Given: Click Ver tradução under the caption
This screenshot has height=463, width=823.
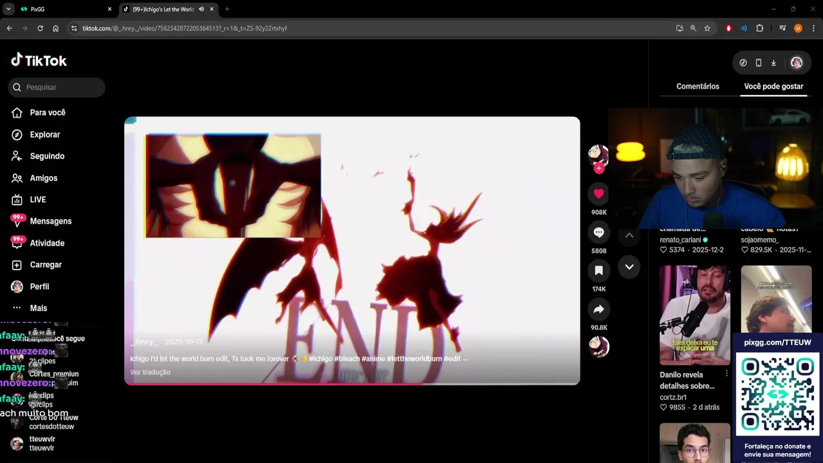Looking at the screenshot, I should (x=150, y=372).
